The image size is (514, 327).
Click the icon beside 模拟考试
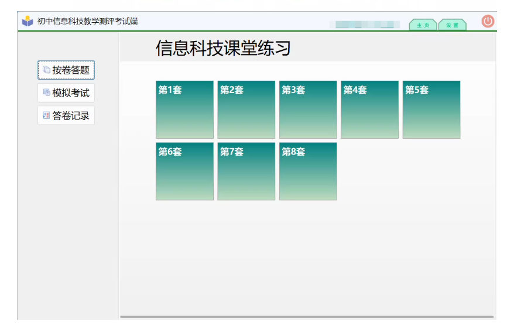46,92
